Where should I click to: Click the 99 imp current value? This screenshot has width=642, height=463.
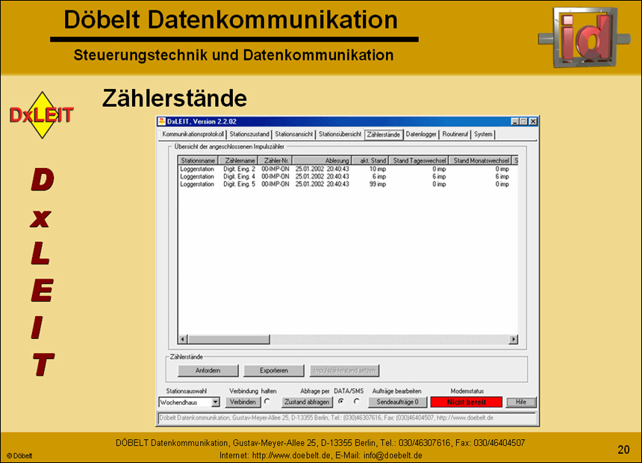[378, 184]
